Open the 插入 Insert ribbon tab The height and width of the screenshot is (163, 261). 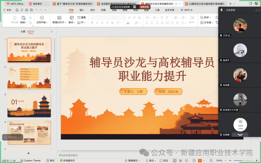pos(82,10)
